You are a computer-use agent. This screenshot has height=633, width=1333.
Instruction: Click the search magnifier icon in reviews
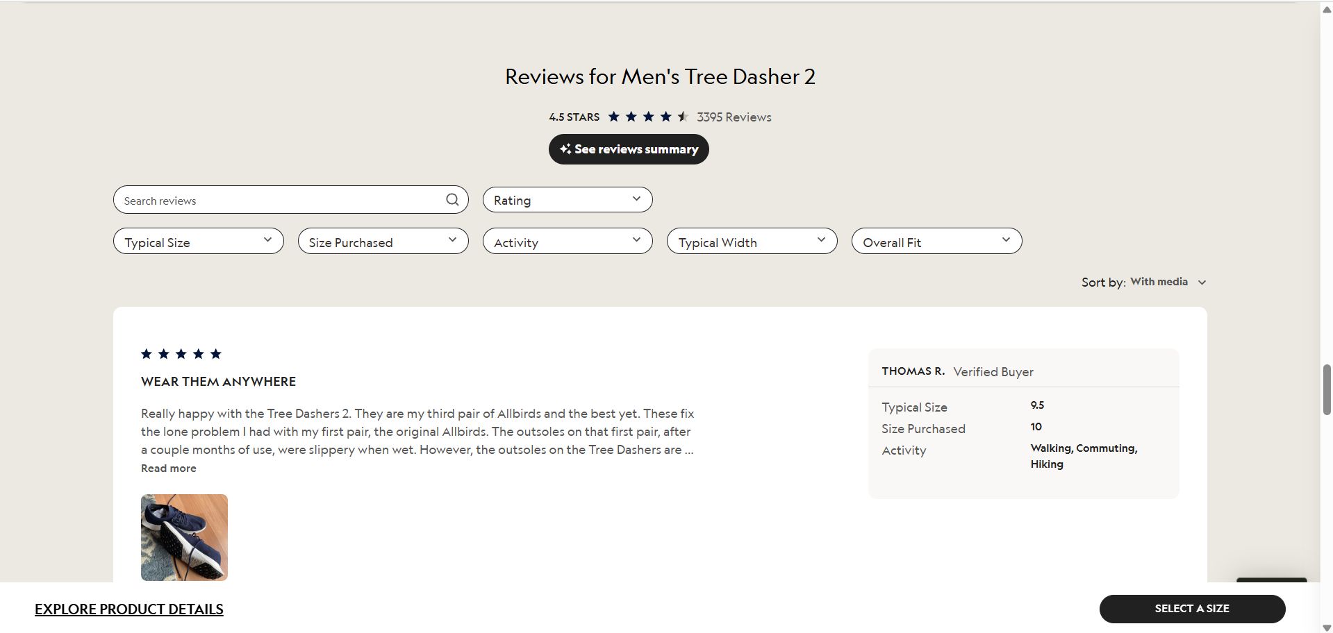tap(452, 200)
